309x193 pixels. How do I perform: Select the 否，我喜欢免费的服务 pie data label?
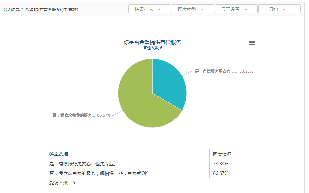(x=81, y=115)
